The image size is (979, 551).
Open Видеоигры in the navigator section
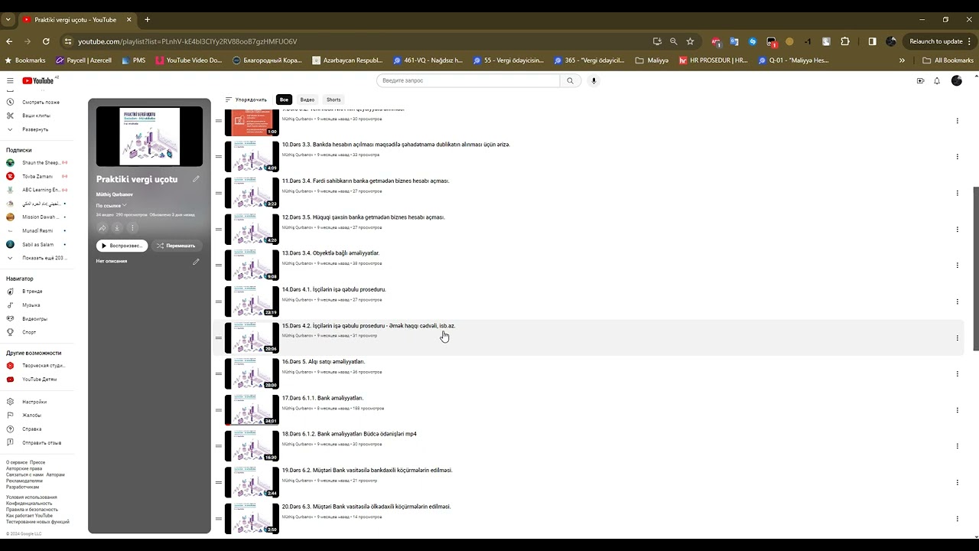pyautogui.click(x=34, y=318)
